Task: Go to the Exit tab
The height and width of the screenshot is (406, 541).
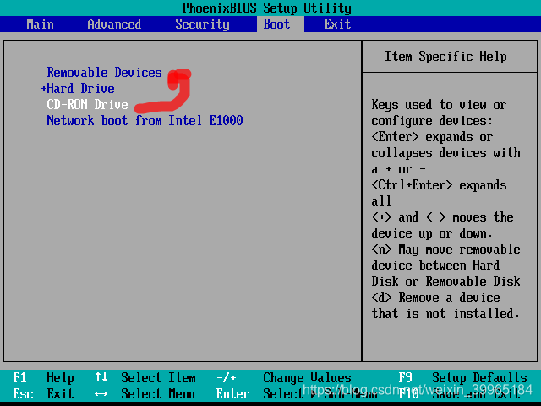Action: pyautogui.click(x=337, y=25)
